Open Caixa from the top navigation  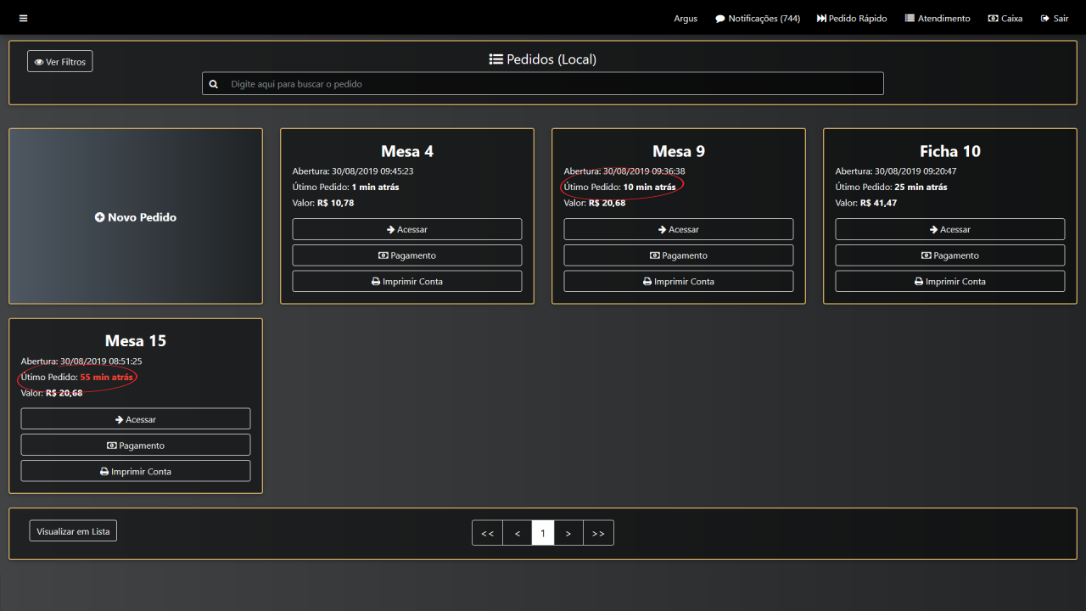[x=1005, y=18]
